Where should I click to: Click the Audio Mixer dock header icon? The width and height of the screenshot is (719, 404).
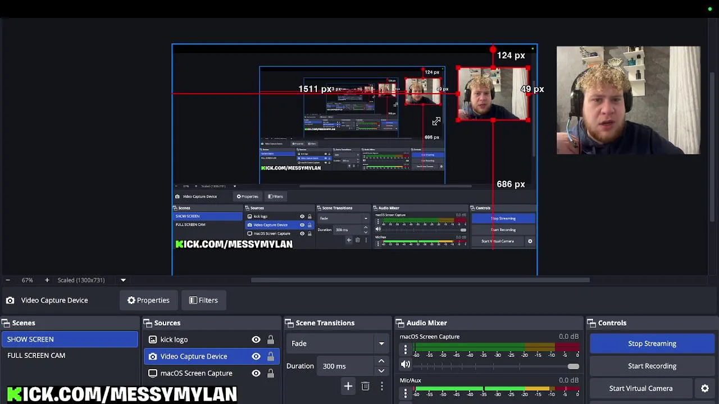click(401, 323)
